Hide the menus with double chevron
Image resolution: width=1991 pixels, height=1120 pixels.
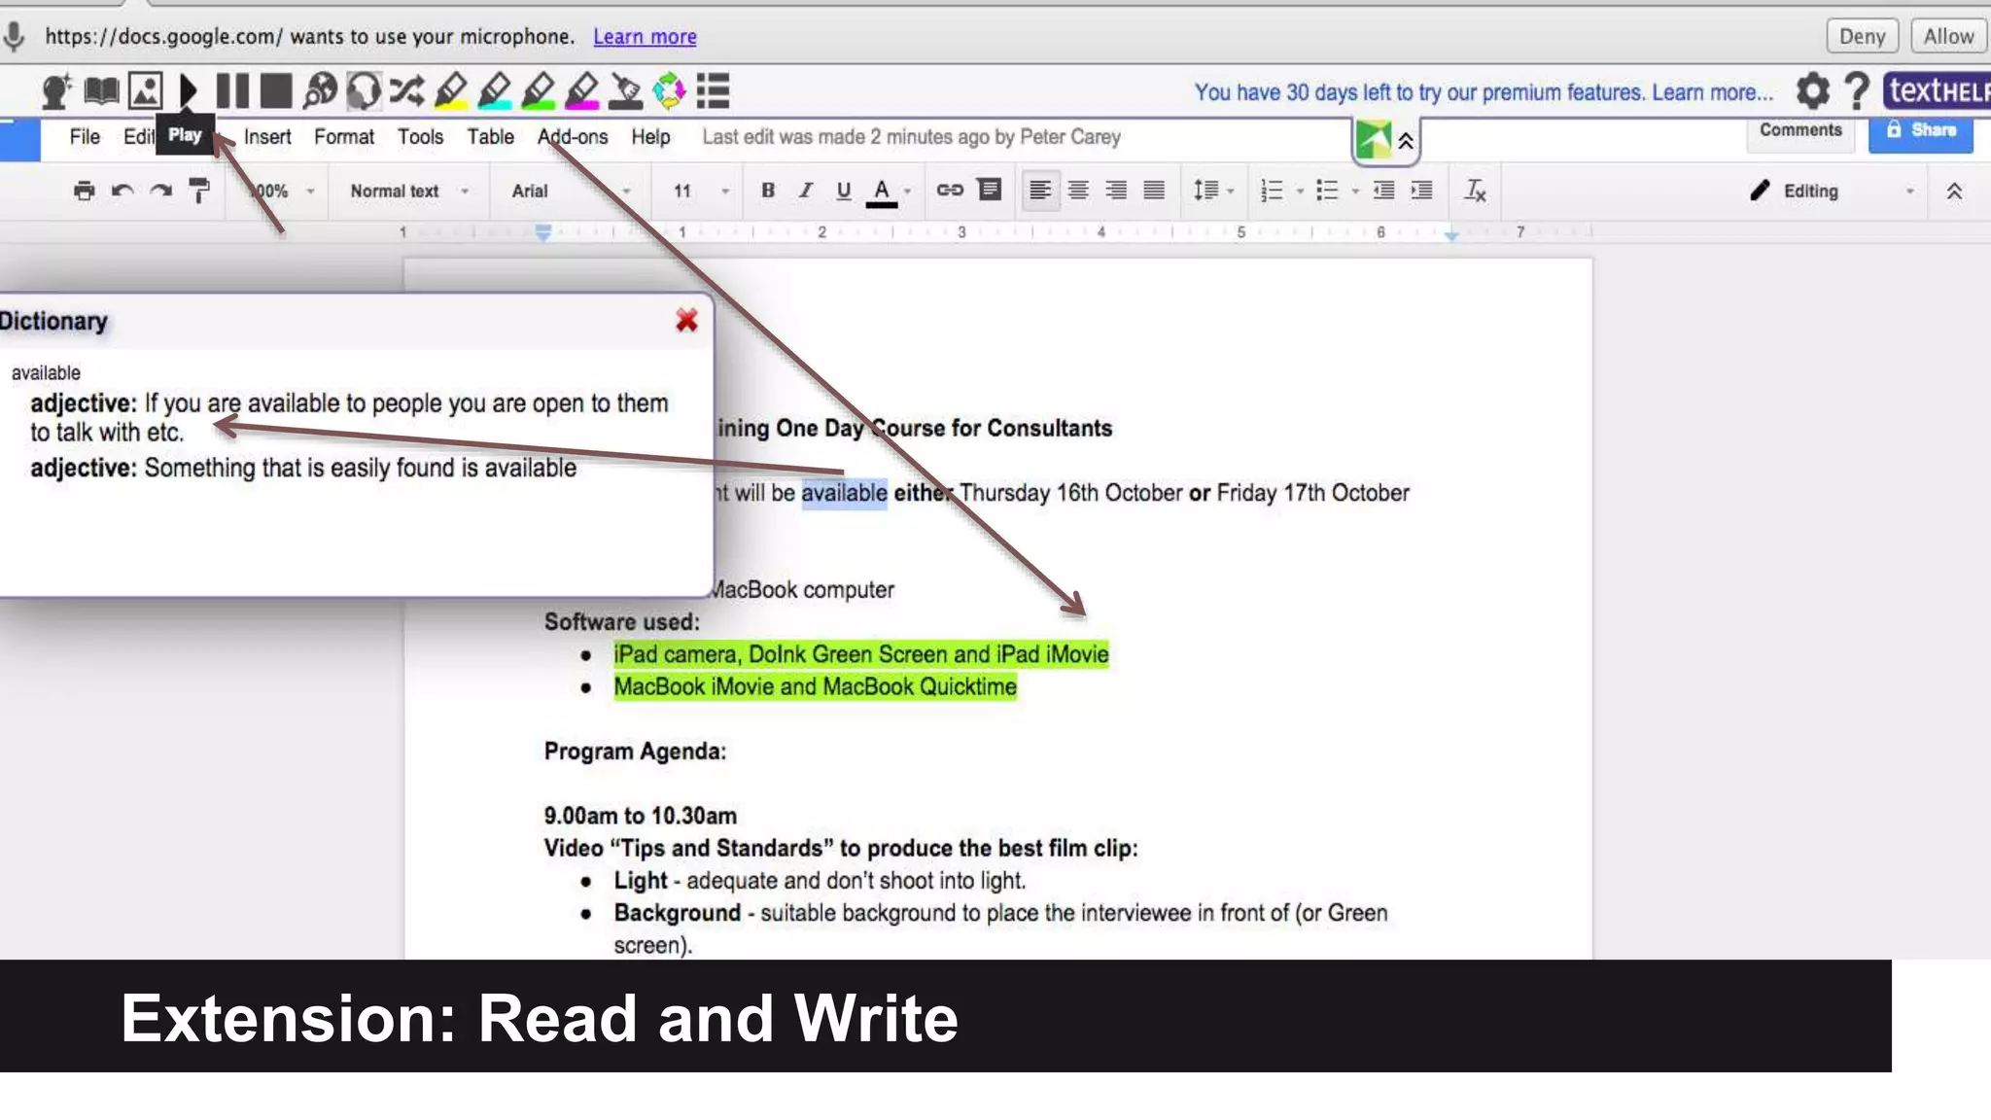click(x=1954, y=192)
